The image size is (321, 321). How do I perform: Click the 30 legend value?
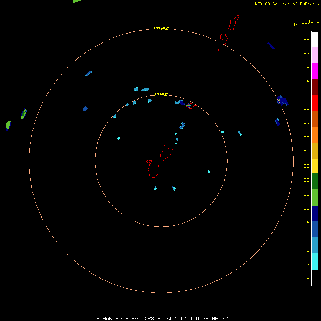pos(306,166)
